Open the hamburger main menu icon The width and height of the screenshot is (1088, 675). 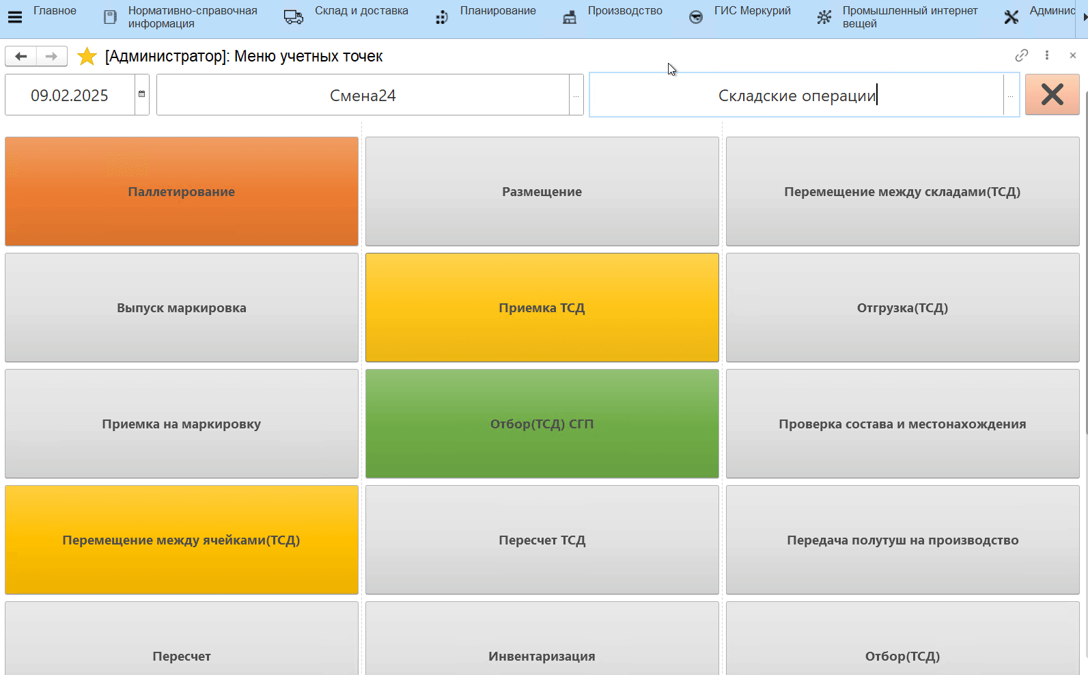pos(14,17)
